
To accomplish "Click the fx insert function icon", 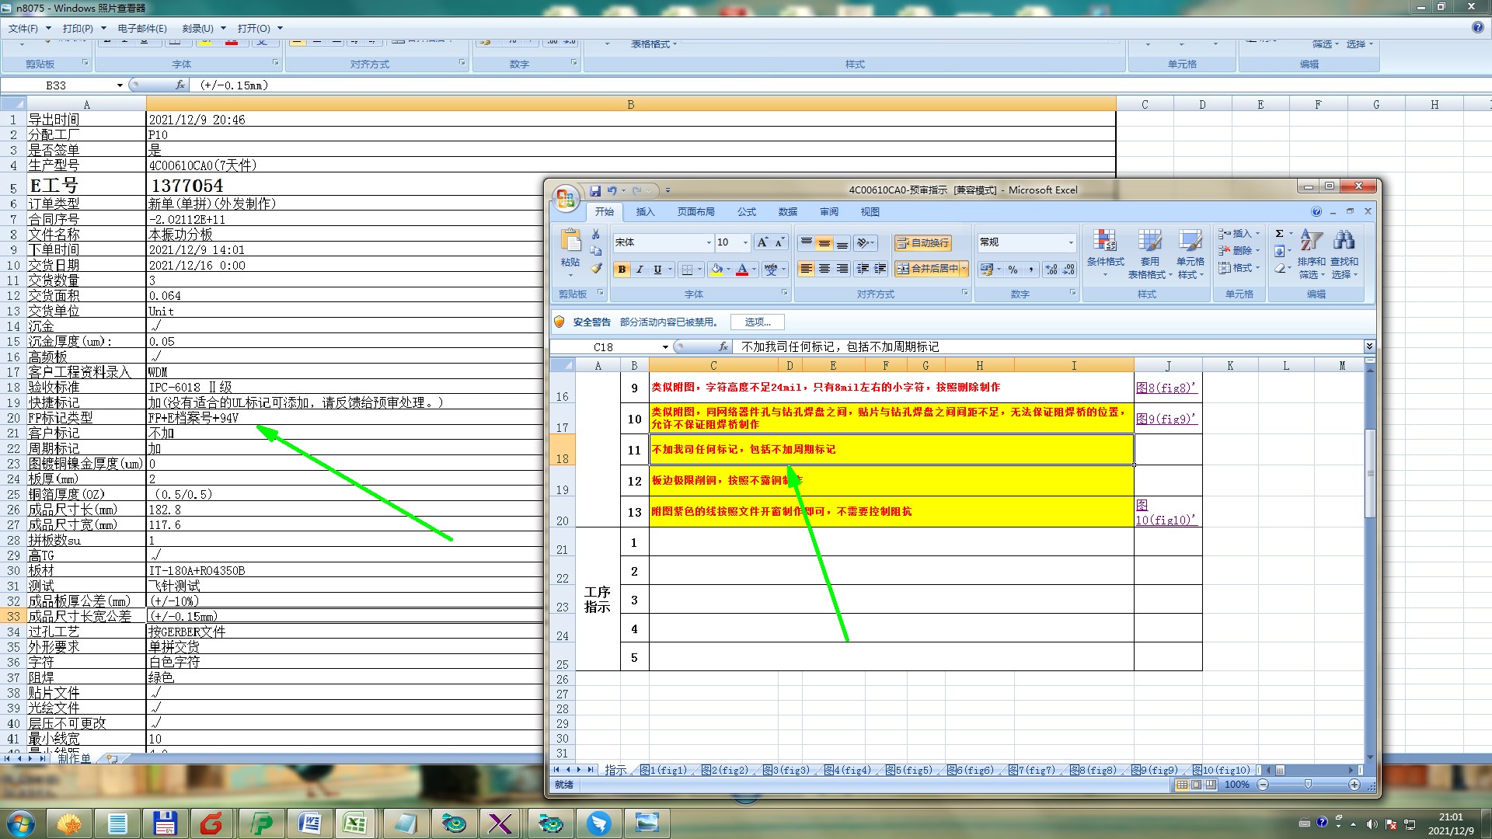I will [x=723, y=346].
